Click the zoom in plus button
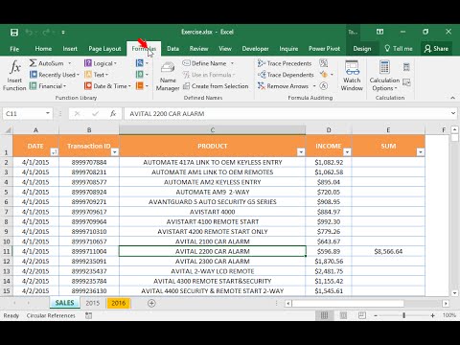This screenshot has width=460, height=345. pos(433,315)
